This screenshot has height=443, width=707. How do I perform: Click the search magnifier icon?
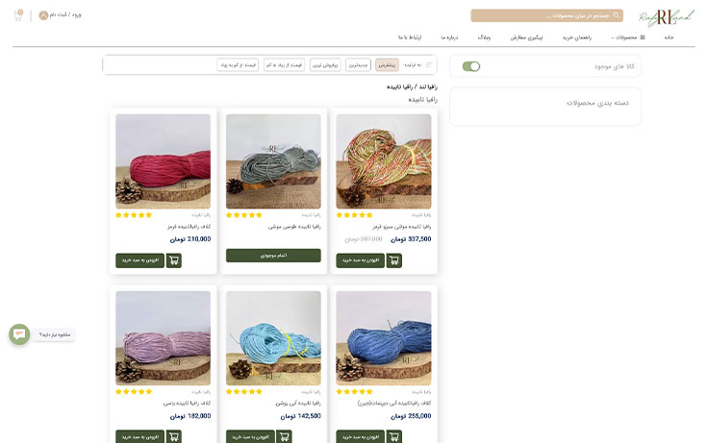[x=617, y=15]
